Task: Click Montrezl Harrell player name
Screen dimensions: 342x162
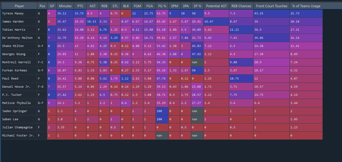Action: [x=19, y=62]
